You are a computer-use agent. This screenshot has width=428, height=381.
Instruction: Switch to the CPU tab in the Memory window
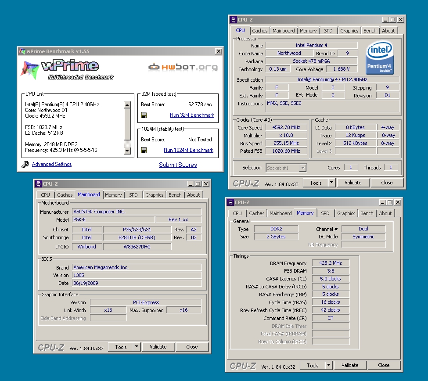click(x=237, y=213)
